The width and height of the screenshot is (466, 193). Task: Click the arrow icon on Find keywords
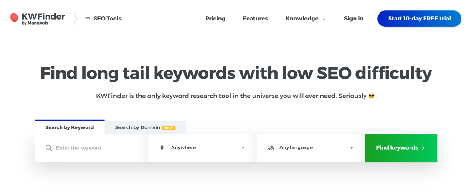(x=423, y=148)
